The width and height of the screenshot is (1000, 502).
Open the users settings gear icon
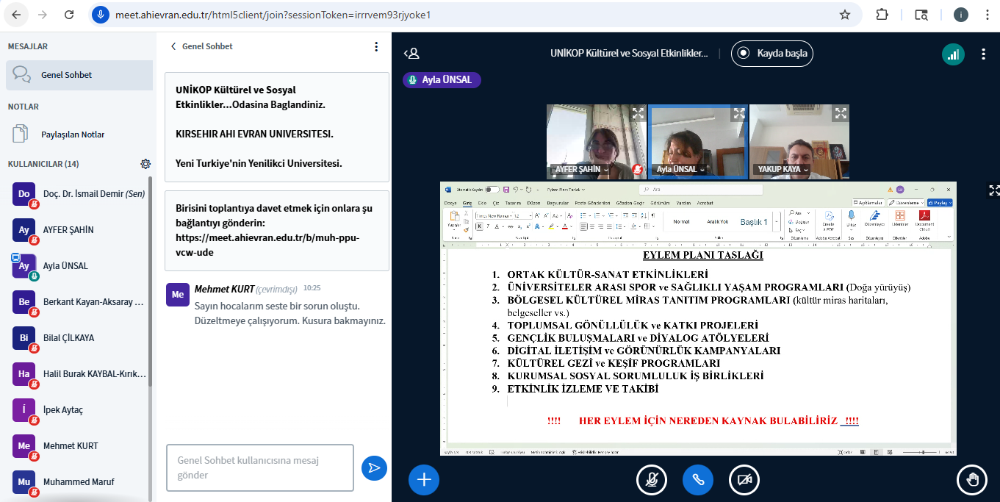click(x=145, y=164)
